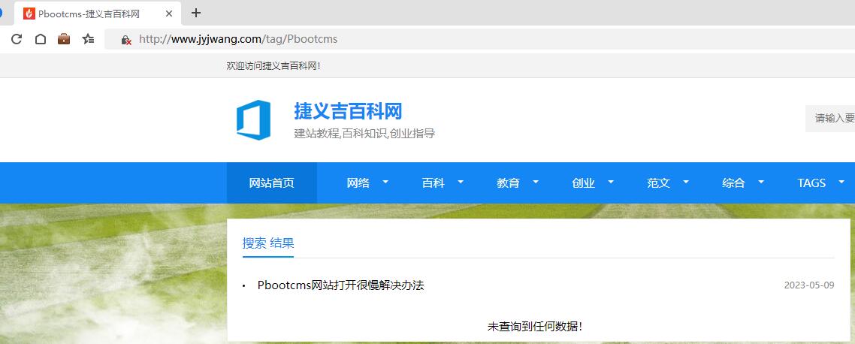Expand the 百科 dropdown arrow
The image size is (855, 344).
pyautogui.click(x=461, y=182)
